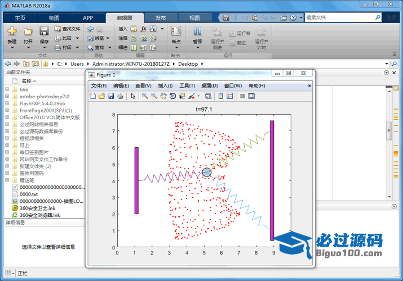Click the quick-access save icon in title strip

[225, 17]
